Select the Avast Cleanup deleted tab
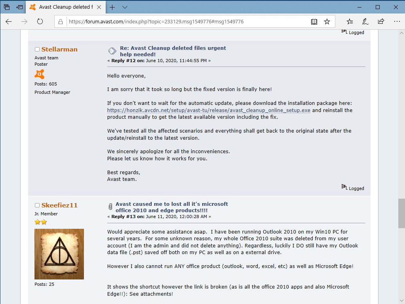The width and height of the screenshot is (405, 304). click(66, 7)
